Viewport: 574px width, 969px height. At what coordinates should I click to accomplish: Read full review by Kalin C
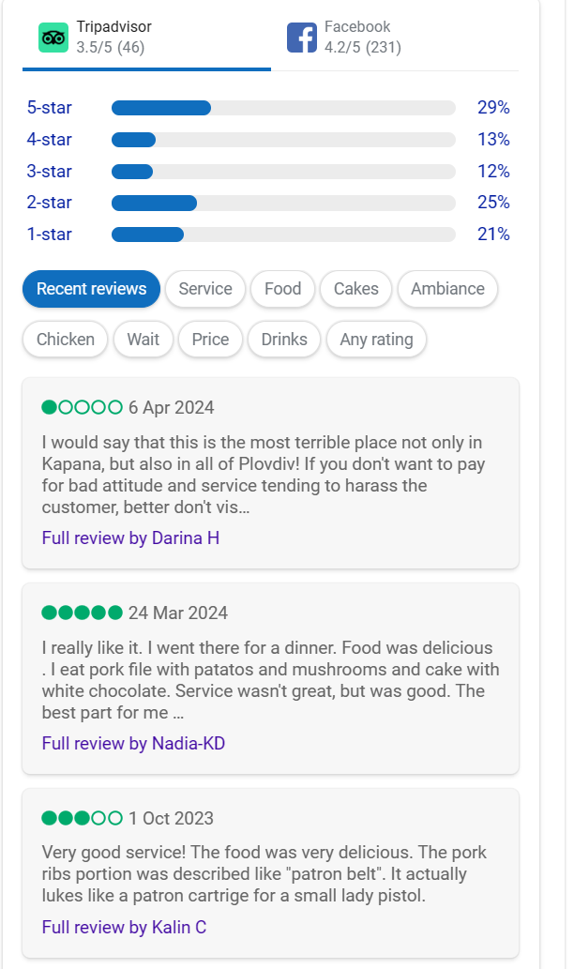coord(124,928)
